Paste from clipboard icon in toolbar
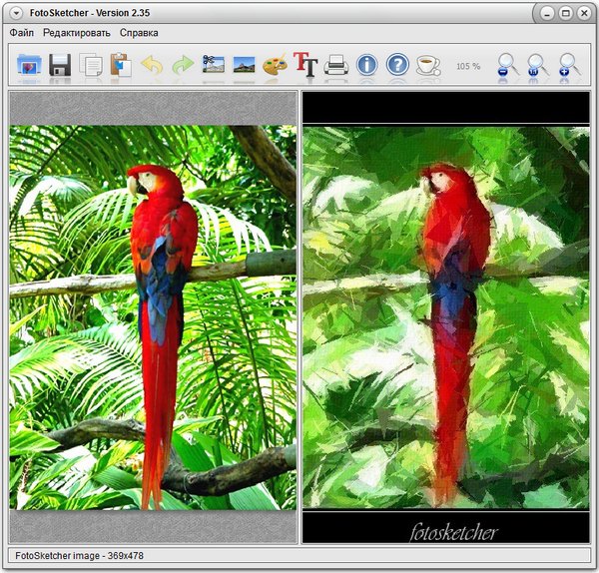 pos(121,66)
